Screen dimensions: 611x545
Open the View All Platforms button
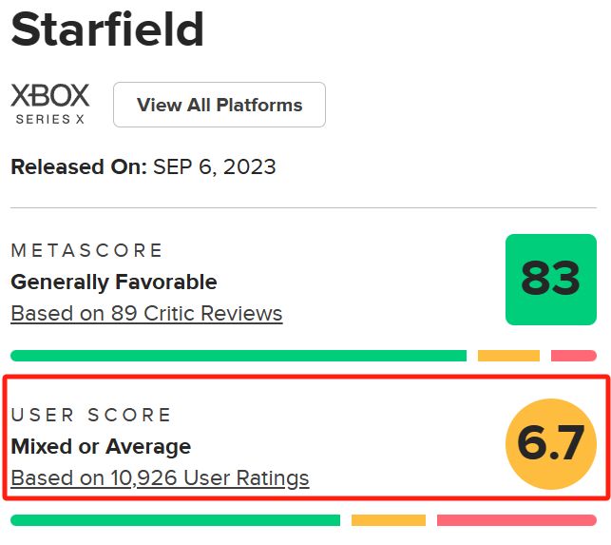coord(220,105)
